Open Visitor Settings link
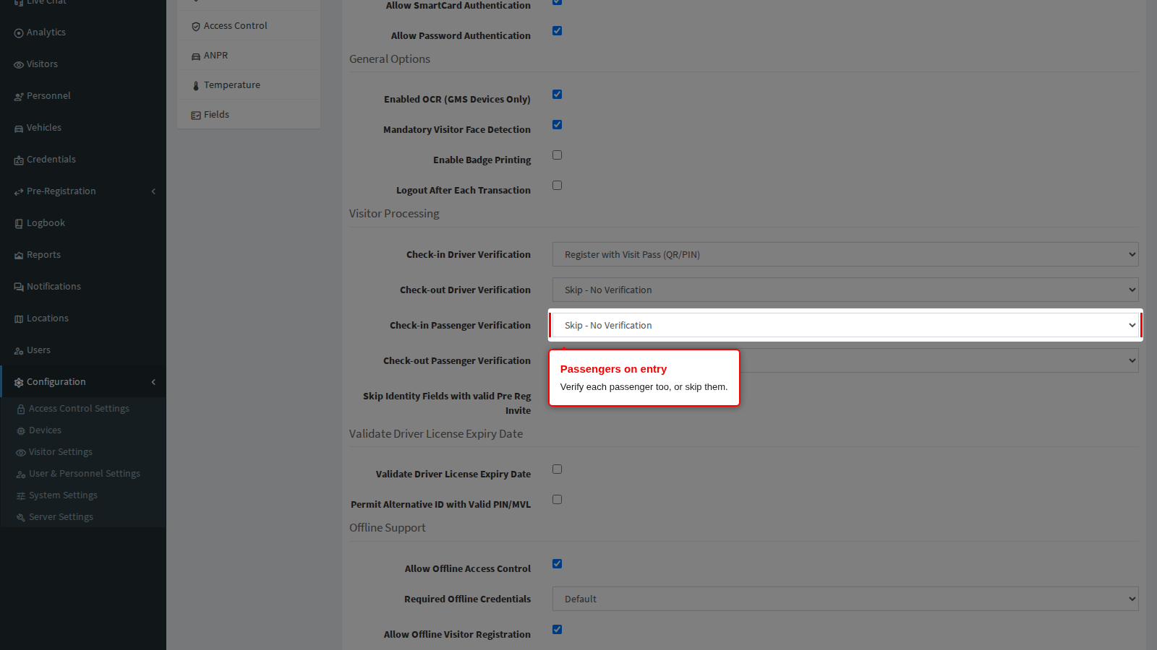Viewport: 1157px width, 650px height. click(x=83, y=452)
